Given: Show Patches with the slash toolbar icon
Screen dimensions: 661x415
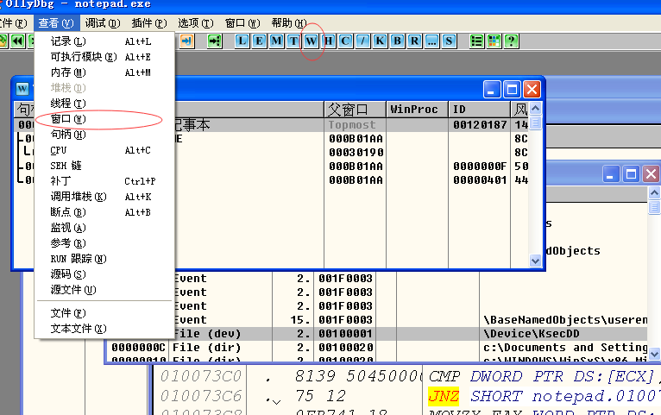Looking at the screenshot, I should pyautogui.click(x=362, y=41).
